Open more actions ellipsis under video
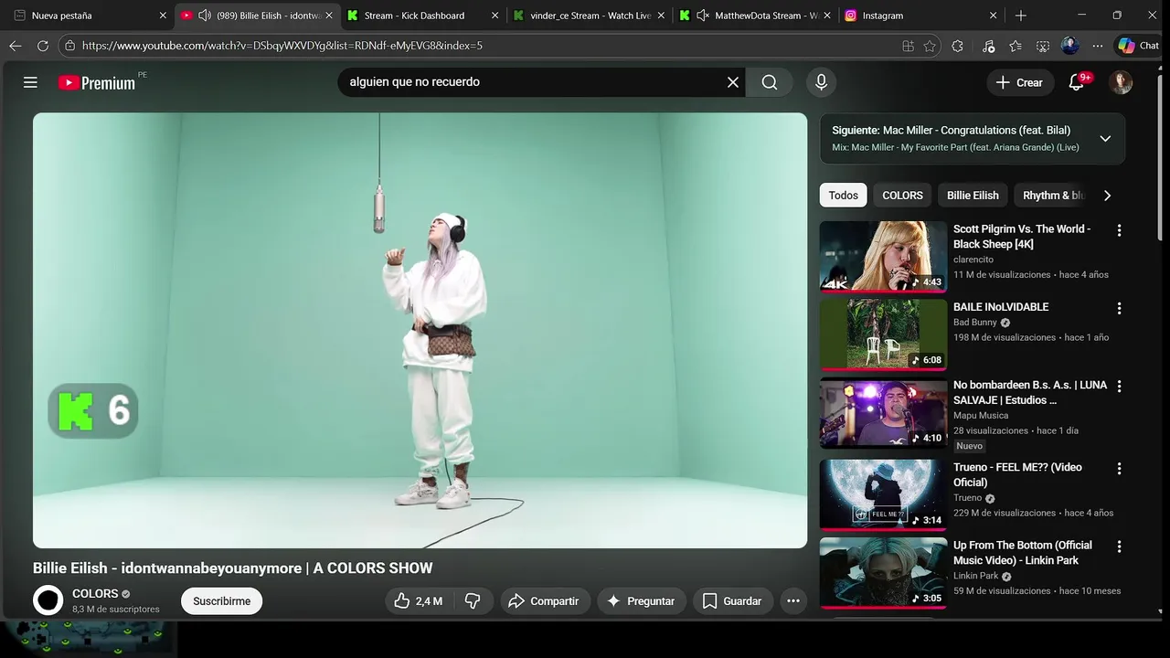Screen dimensions: 1170x658 tap(793, 600)
